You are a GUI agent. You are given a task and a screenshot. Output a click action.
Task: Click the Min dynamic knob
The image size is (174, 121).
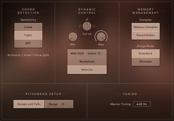pyautogui.click(x=73, y=37)
